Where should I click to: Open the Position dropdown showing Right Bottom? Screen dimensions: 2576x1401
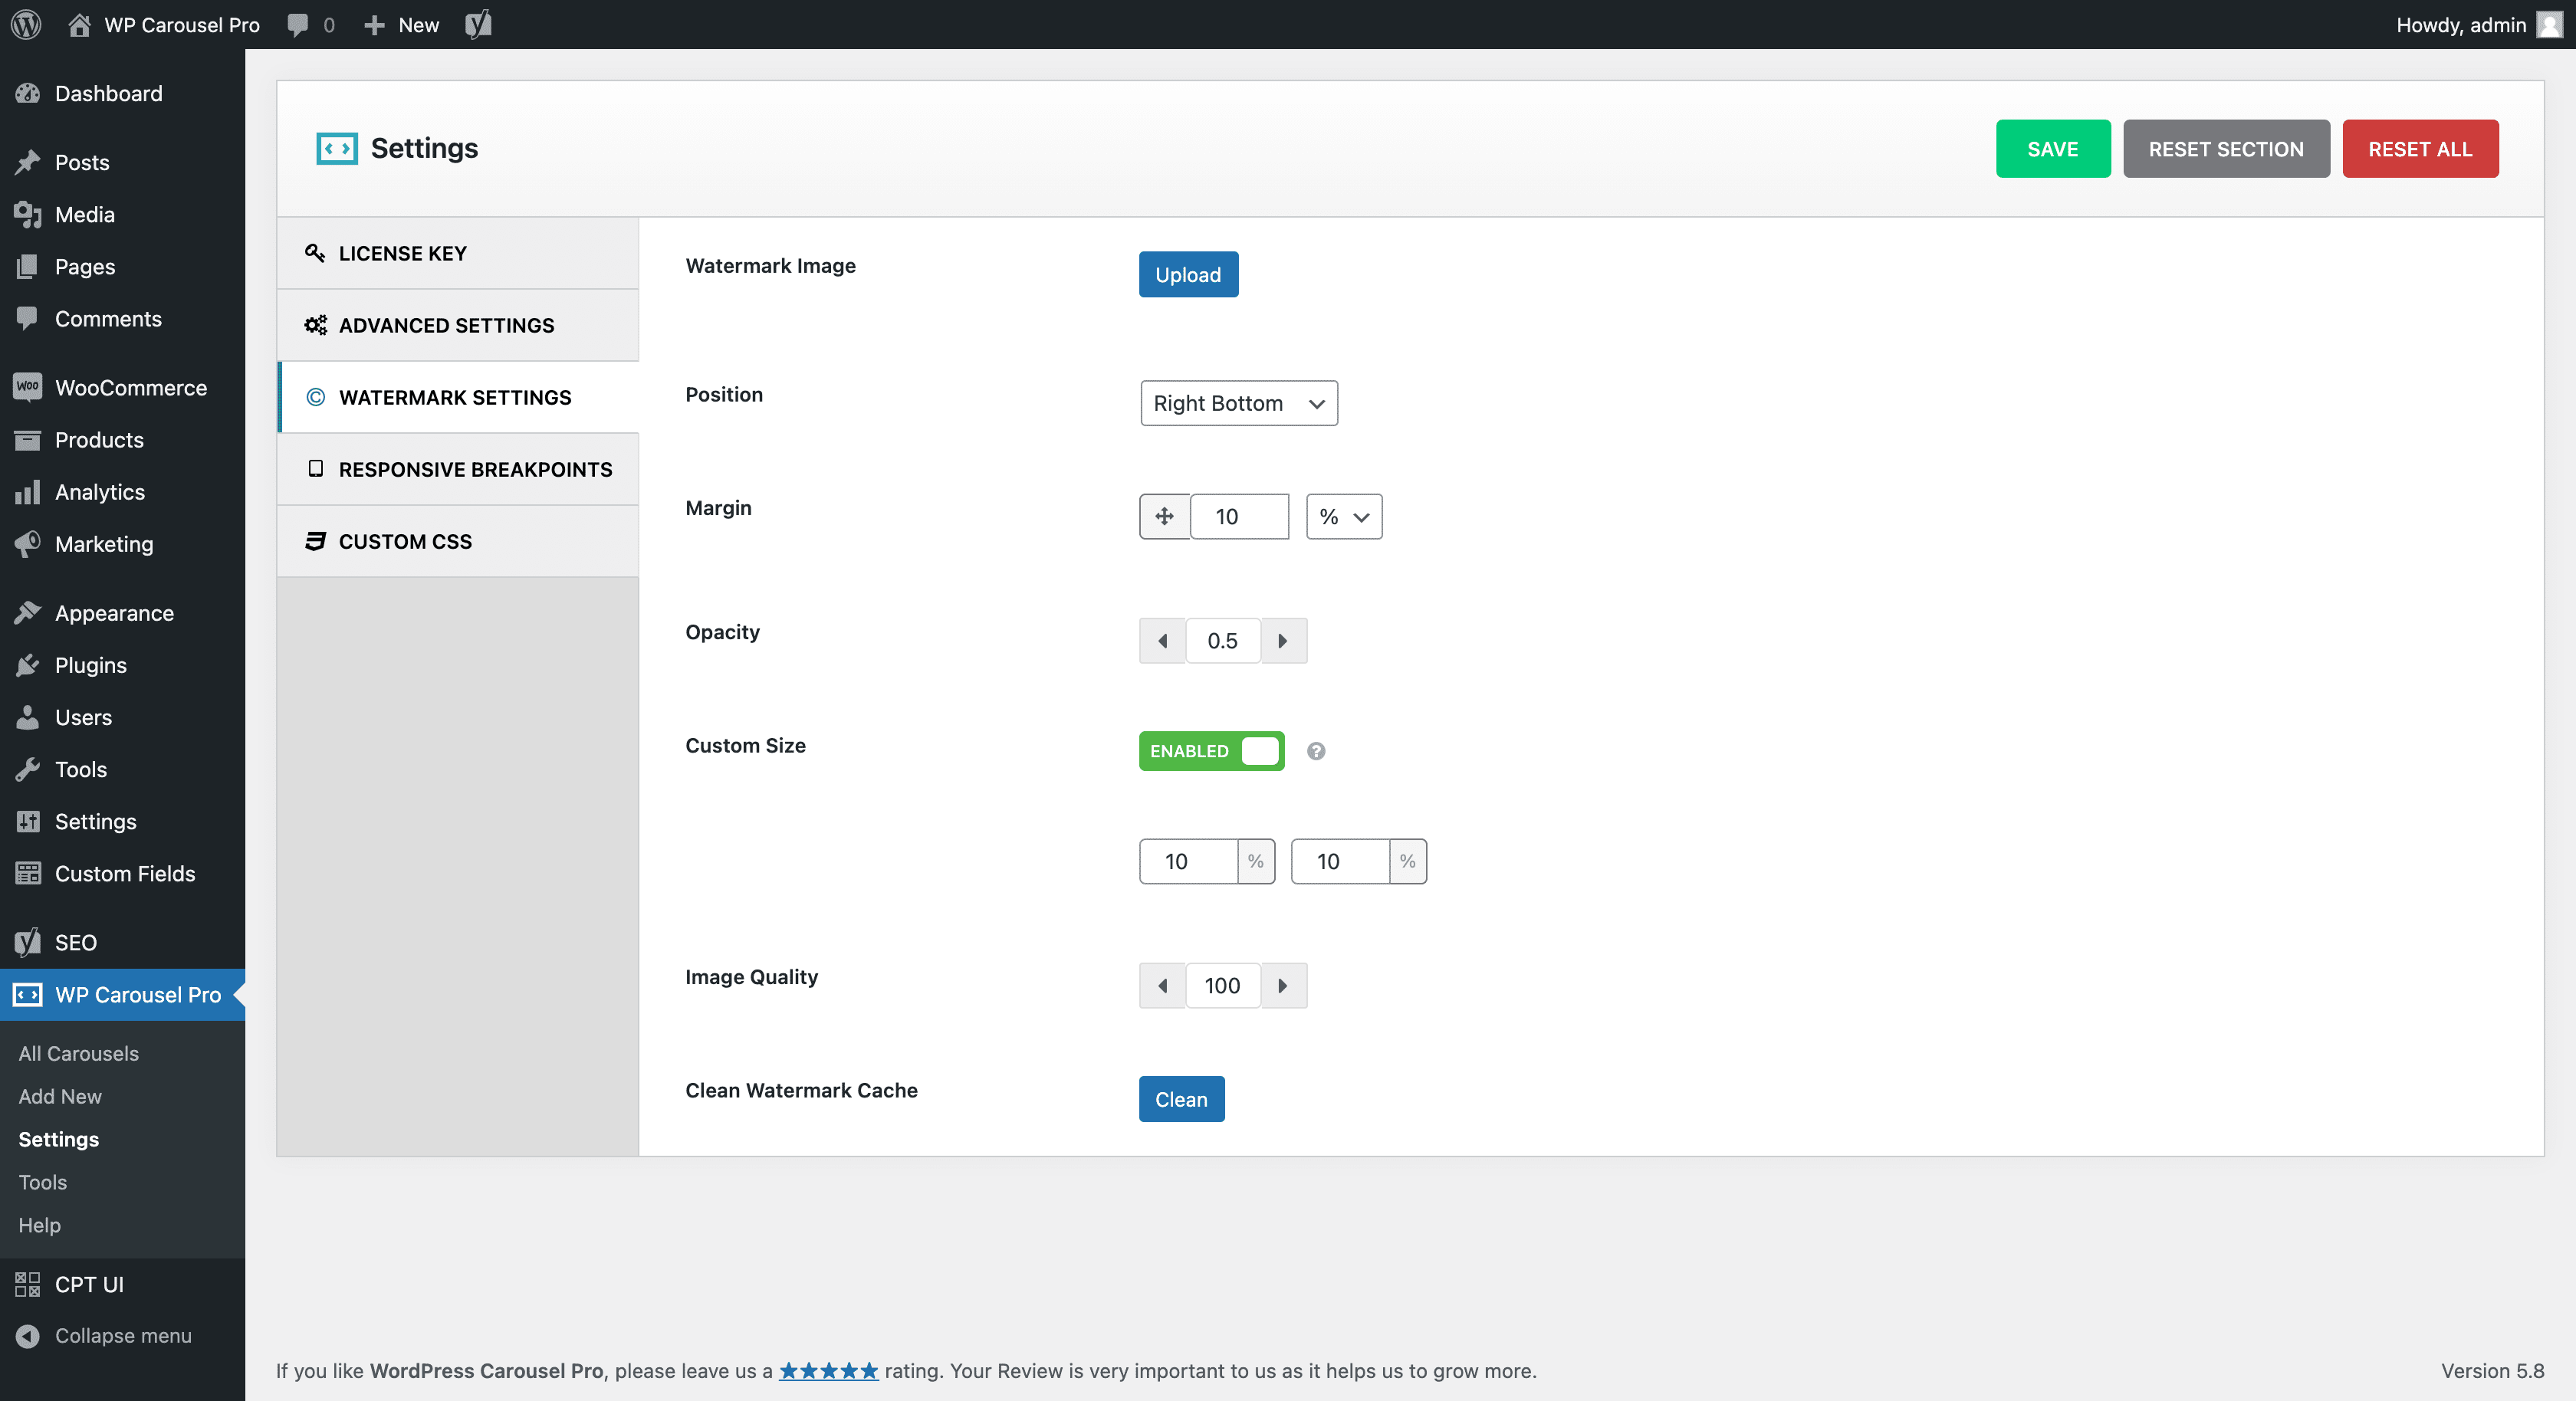(1238, 403)
